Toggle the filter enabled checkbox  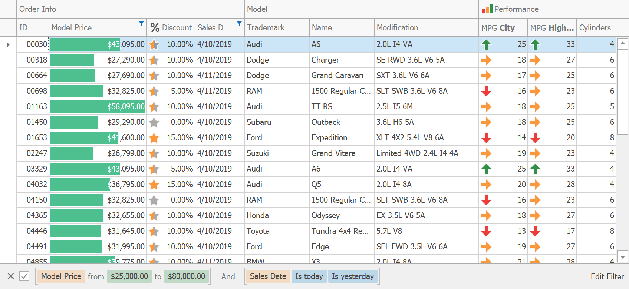[24, 276]
